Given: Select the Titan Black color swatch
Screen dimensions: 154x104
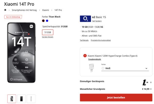Looking at the screenshot, I should pyautogui.click(x=43, y=21).
